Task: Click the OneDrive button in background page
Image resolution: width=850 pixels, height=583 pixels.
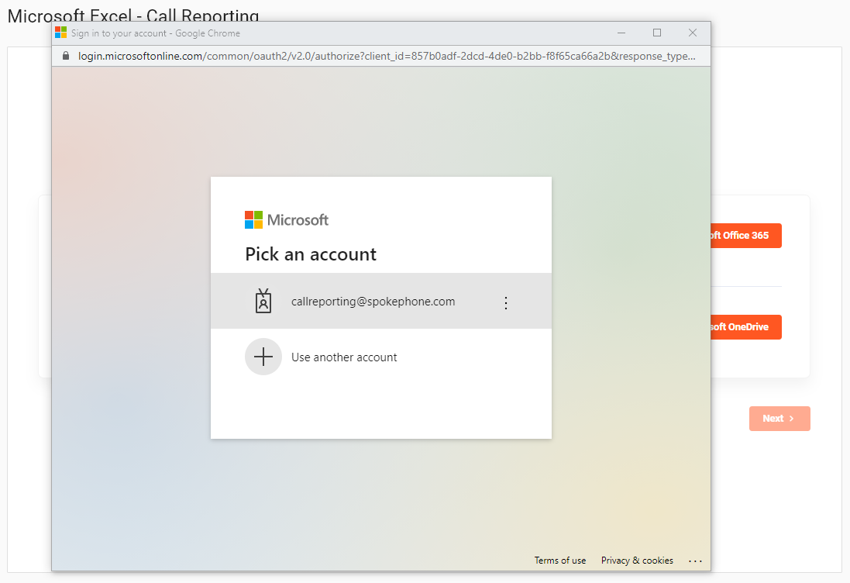Action: coord(746,327)
